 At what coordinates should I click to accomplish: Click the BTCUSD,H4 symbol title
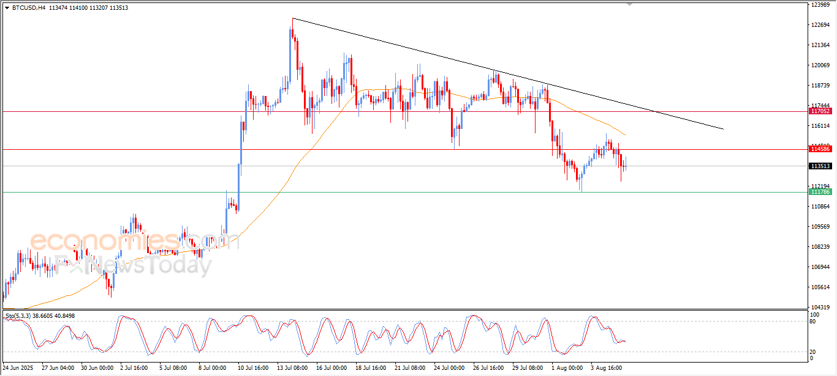[x=28, y=8]
